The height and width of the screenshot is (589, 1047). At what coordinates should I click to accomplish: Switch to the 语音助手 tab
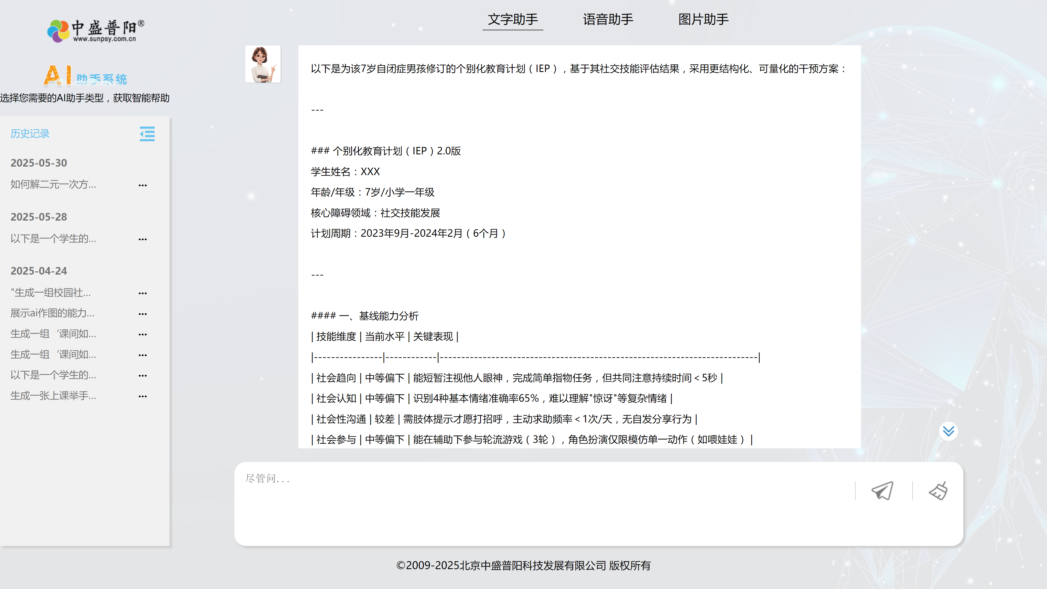(x=608, y=19)
